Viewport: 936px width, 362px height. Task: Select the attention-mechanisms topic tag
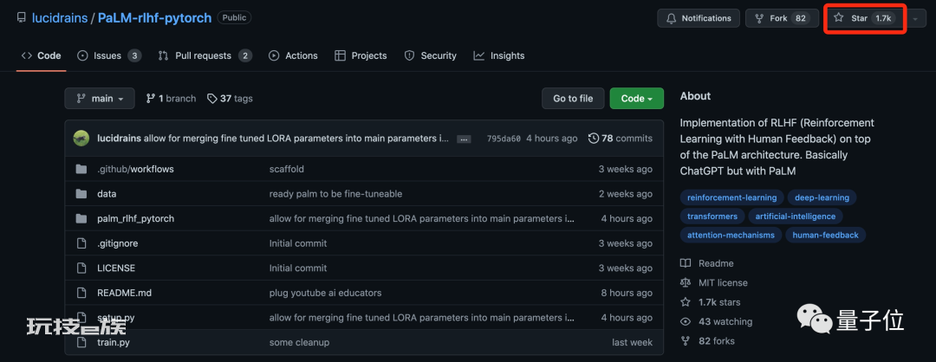(x=731, y=235)
